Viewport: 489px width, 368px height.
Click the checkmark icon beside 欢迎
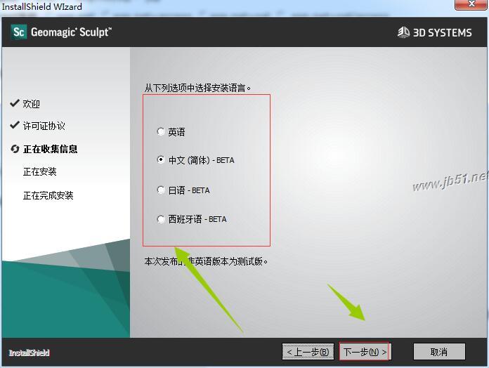coord(15,103)
